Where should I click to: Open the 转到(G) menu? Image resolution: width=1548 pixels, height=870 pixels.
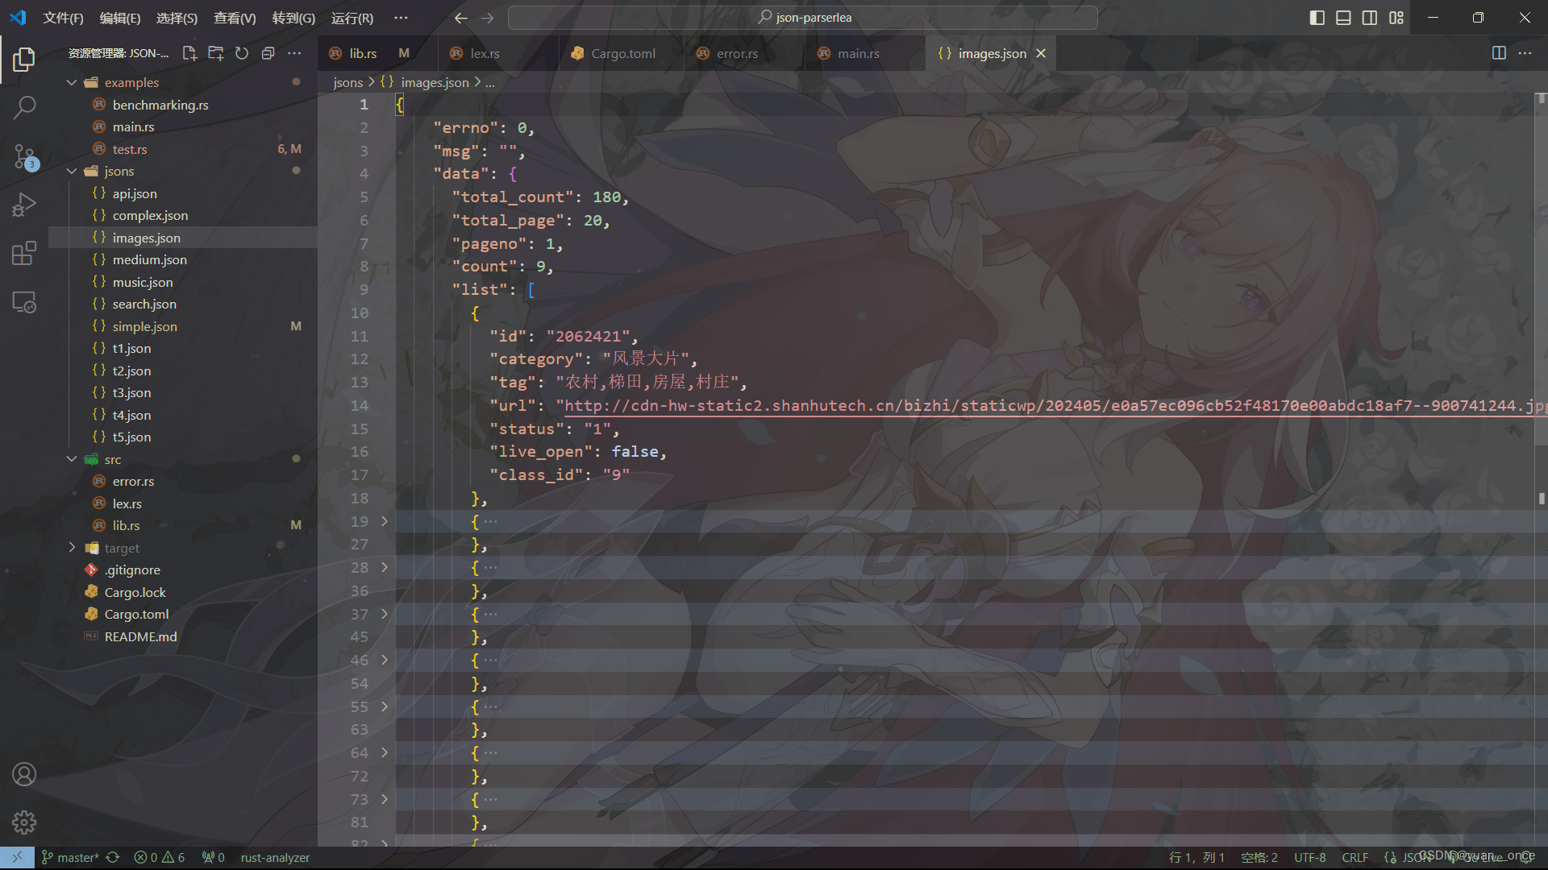point(293,18)
